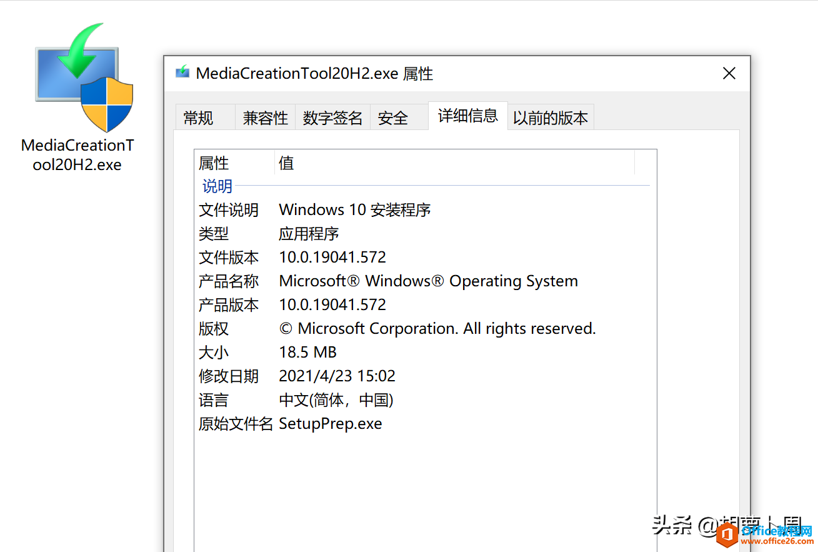Click the 原始文件名 SetupPrep.exe value
The width and height of the screenshot is (818, 552).
click(330, 424)
